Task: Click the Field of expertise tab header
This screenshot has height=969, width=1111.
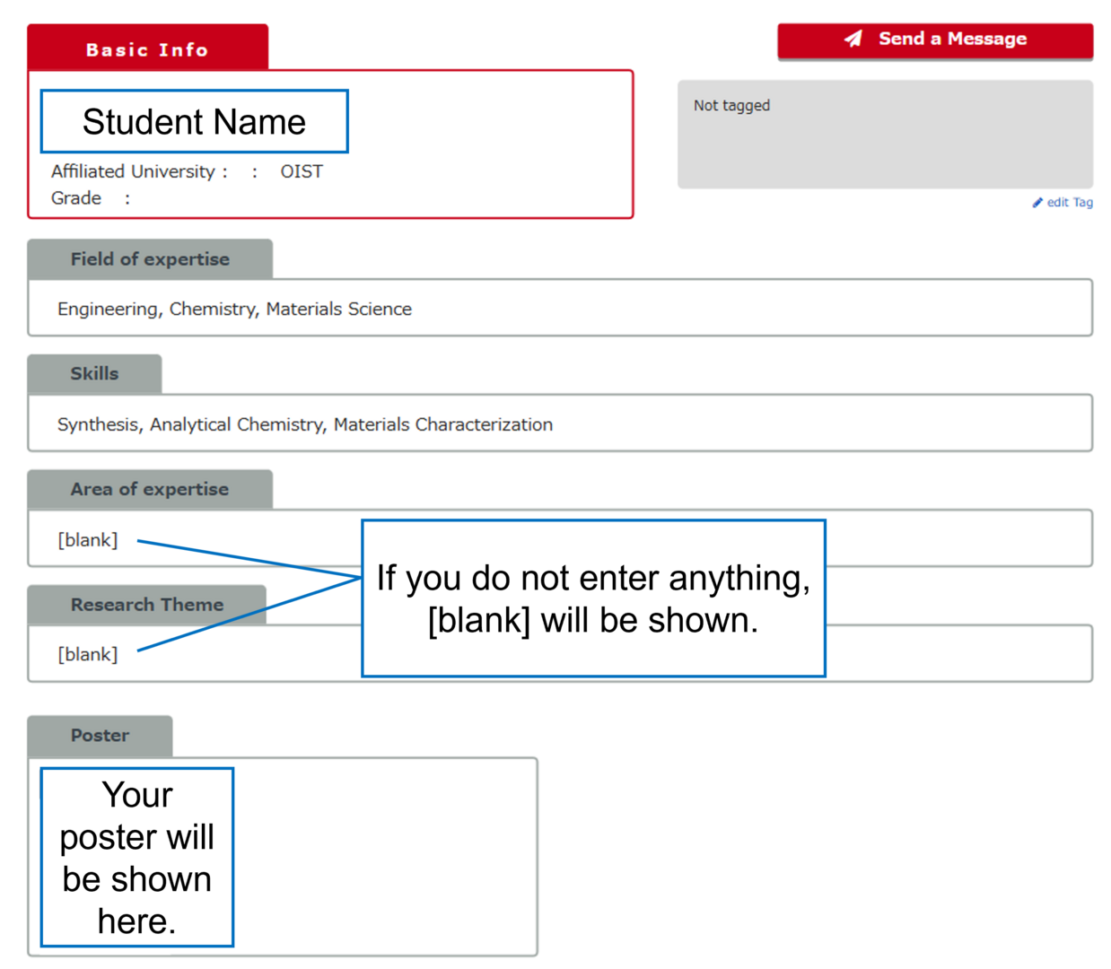Action: coord(150,259)
